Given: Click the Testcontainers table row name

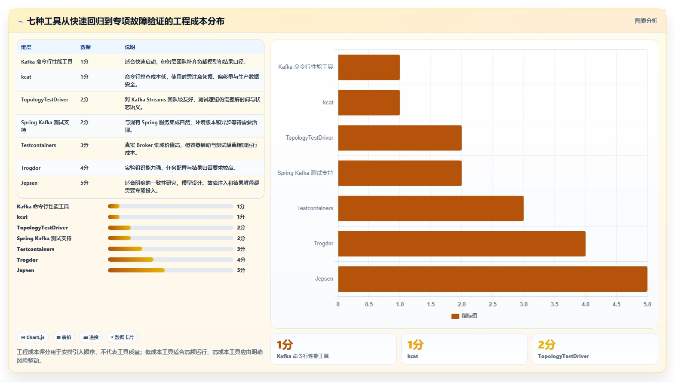Looking at the screenshot, I should (39, 145).
